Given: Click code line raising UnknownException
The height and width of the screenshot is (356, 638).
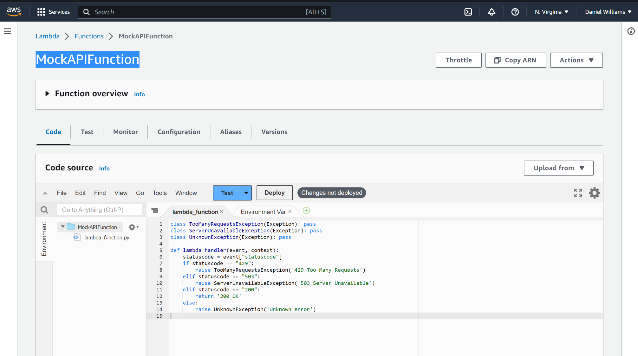Looking at the screenshot, I should [x=256, y=309].
